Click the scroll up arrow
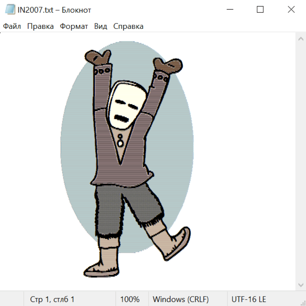 [301, 39]
